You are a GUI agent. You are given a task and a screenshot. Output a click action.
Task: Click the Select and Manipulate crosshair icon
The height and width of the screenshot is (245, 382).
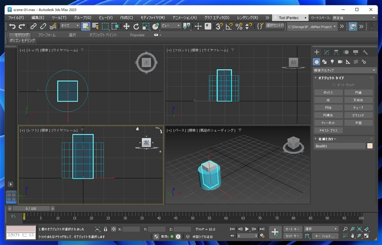[x=198, y=26]
